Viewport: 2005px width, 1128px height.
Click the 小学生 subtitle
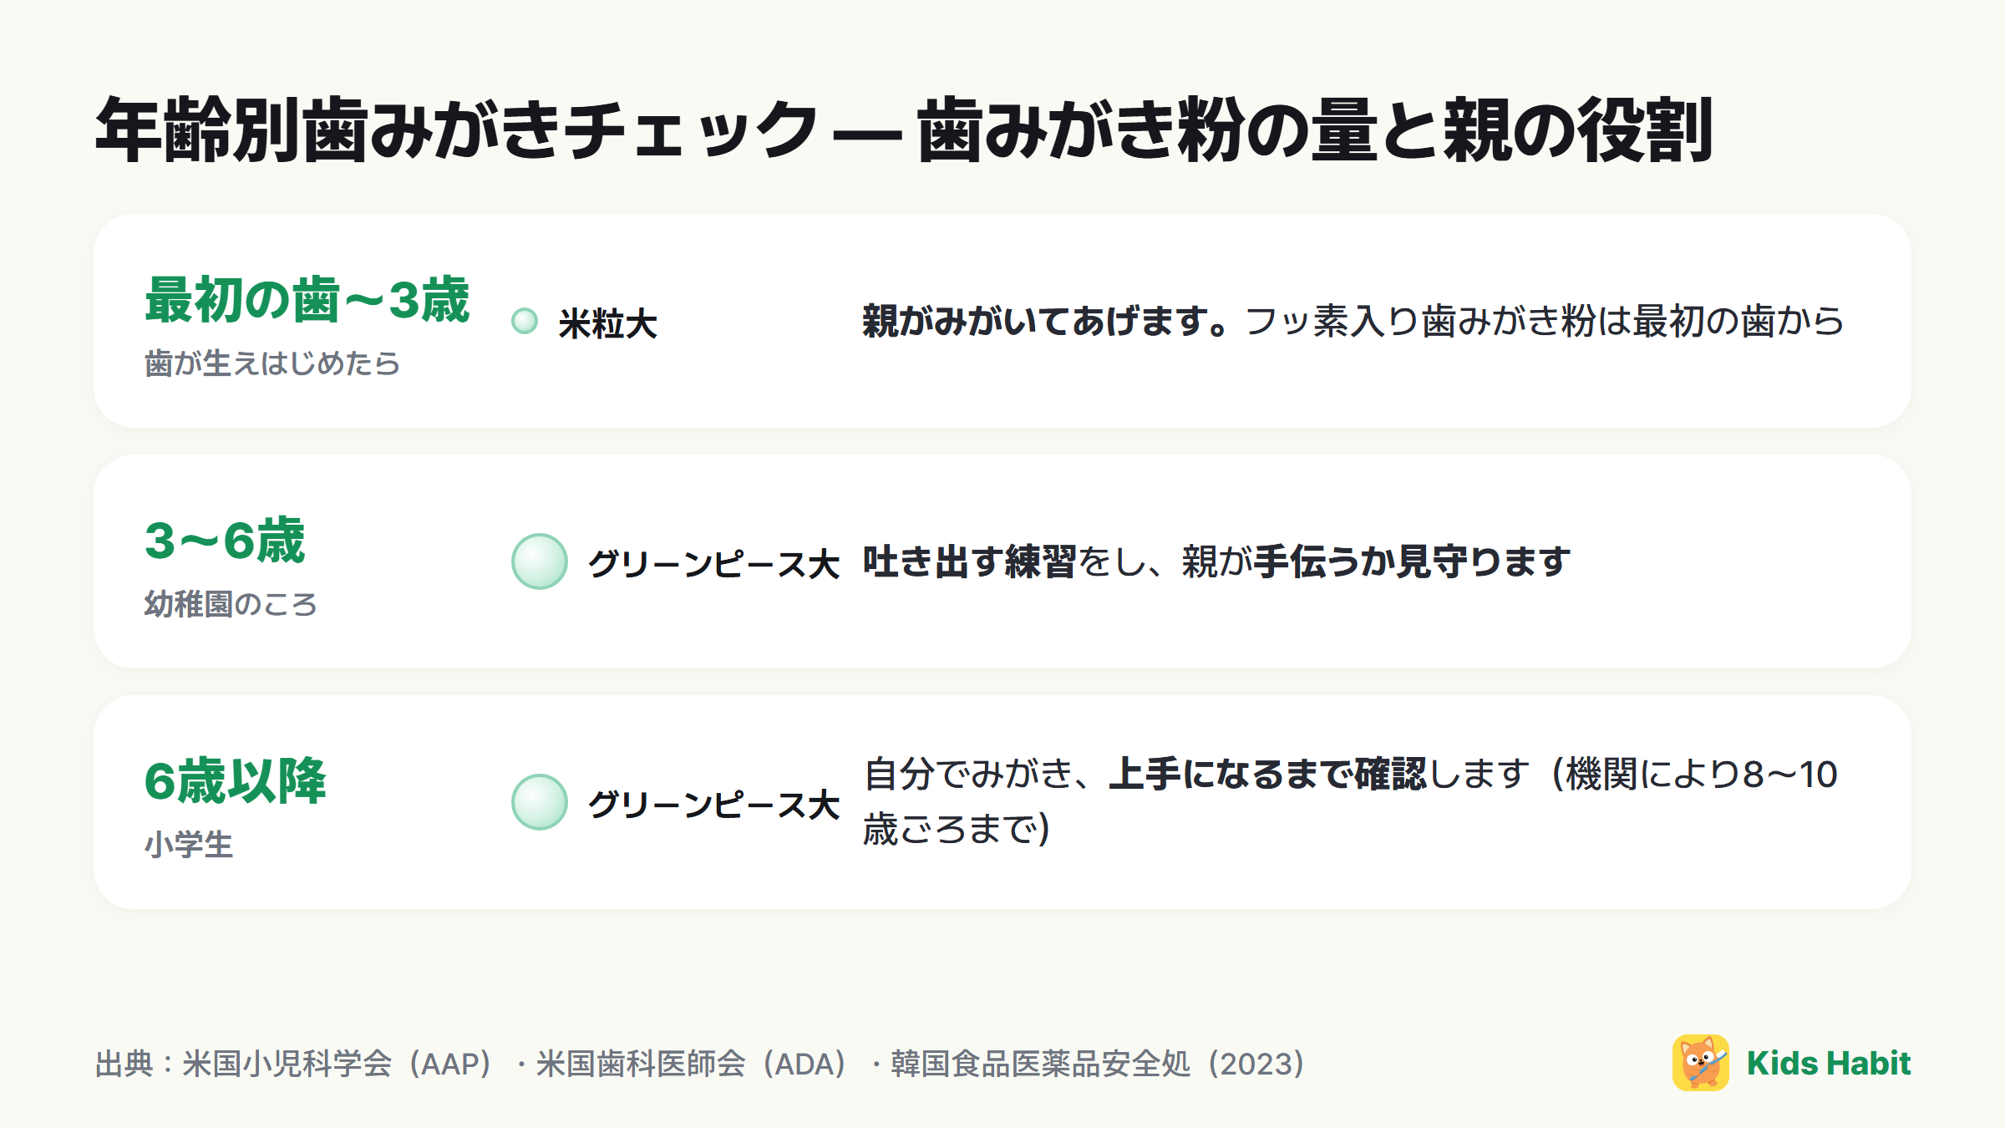(x=189, y=845)
